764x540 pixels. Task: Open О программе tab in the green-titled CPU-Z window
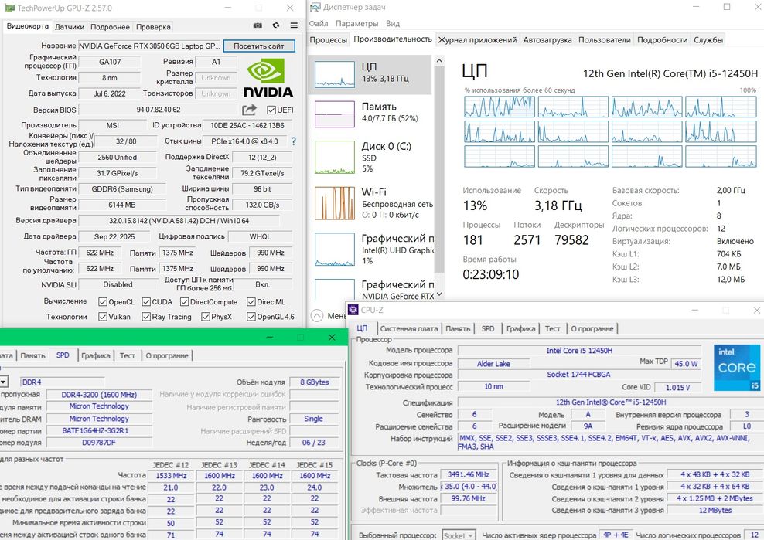[x=167, y=355]
